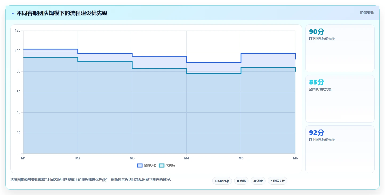Click the 20 y-axis value
The height and width of the screenshot is (195, 385).
tap(19, 133)
